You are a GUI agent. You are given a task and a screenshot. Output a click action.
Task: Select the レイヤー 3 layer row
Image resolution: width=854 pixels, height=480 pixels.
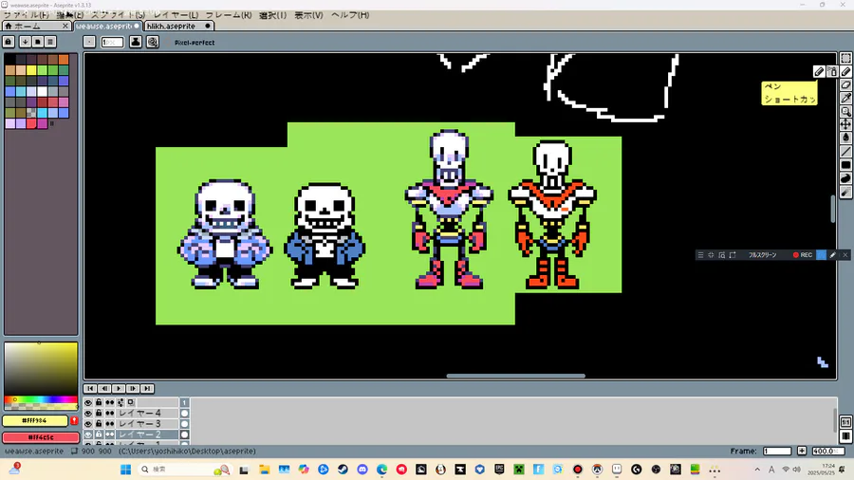click(147, 424)
